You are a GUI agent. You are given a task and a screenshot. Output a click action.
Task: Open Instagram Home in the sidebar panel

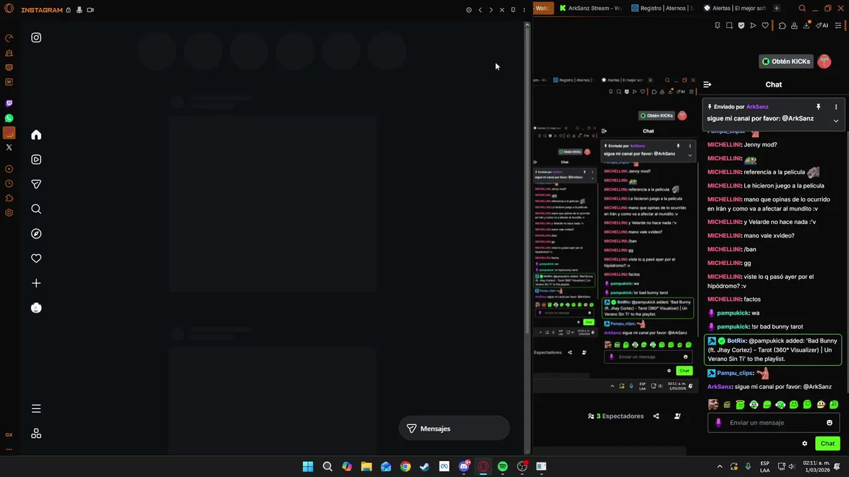36,135
